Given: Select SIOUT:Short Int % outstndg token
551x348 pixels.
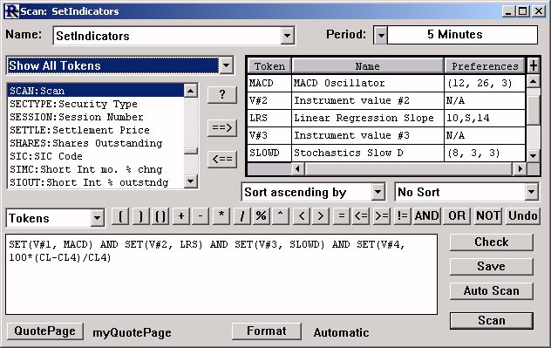Looking at the screenshot, I should 96,182.
